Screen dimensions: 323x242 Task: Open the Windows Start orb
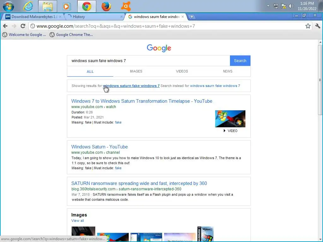[x=9, y=6]
